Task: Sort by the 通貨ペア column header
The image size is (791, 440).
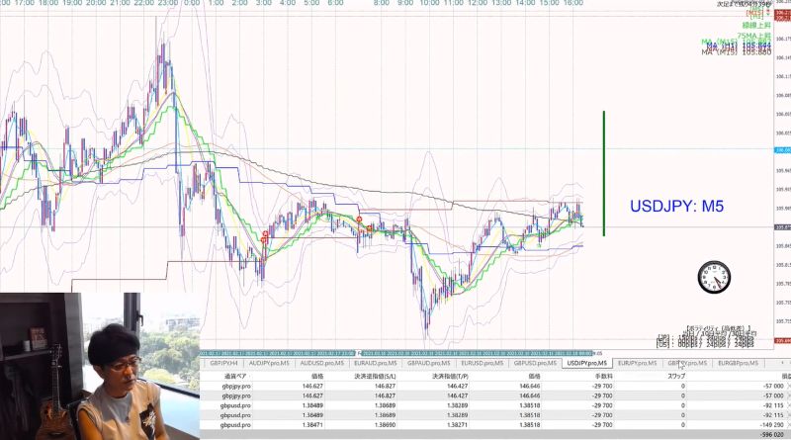Action: (x=235, y=376)
